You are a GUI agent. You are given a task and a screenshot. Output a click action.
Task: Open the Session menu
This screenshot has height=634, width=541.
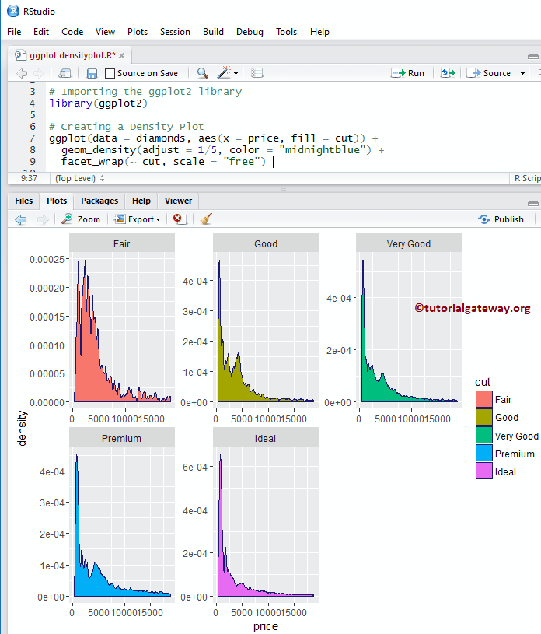[175, 32]
